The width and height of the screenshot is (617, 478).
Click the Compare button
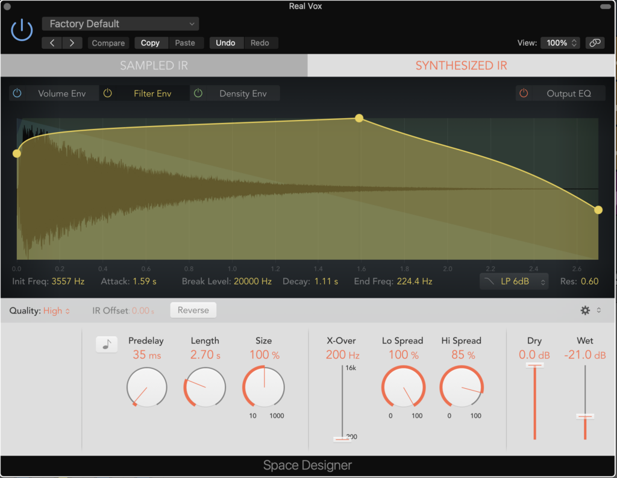[x=108, y=43]
